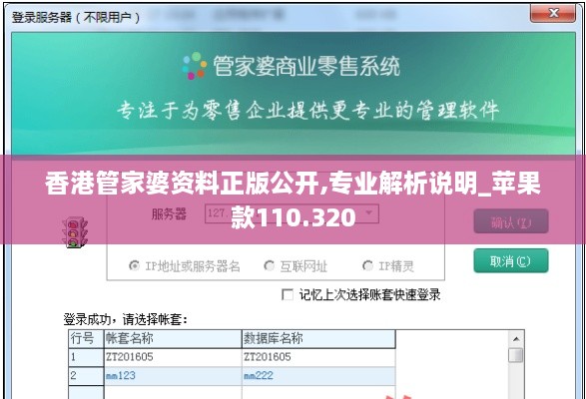This screenshot has width=586, height=399.
Task: Select the IP地址或服务器名 radio option
Action: [x=134, y=265]
